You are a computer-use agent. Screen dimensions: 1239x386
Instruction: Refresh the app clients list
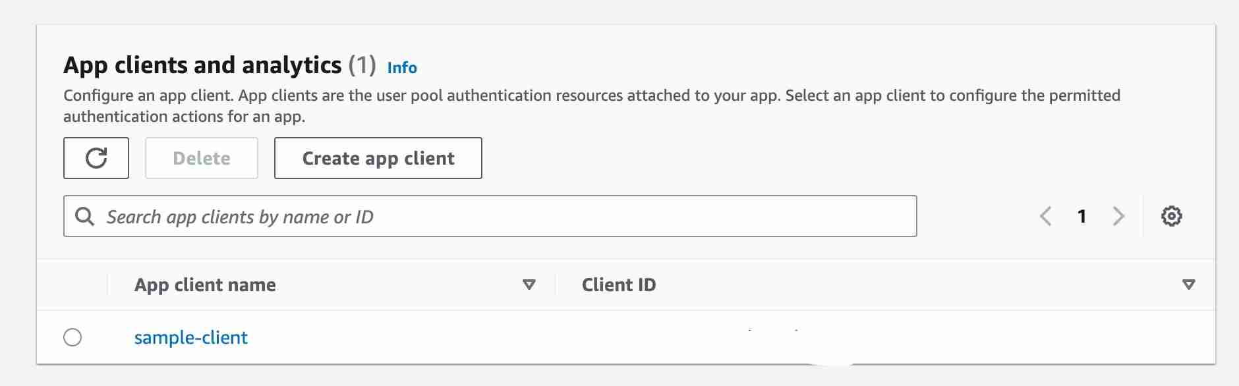(x=96, y=158)
